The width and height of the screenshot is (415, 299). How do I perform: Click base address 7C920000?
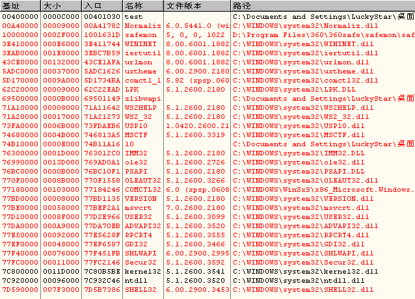tap(20, 281)
